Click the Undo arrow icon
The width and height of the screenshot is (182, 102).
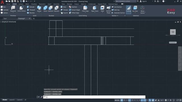pos(26,1)
